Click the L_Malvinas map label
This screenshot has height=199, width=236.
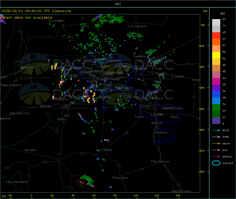click(103, 97)
